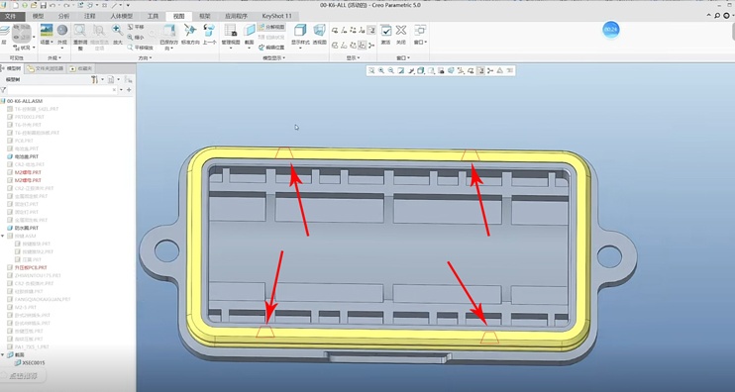Select 00-K6-ALL.ASM in model tree
735x392 pixels.
(x=25, y=101)
